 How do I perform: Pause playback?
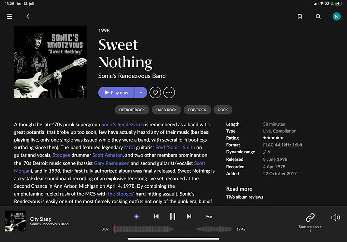[173, 216]
